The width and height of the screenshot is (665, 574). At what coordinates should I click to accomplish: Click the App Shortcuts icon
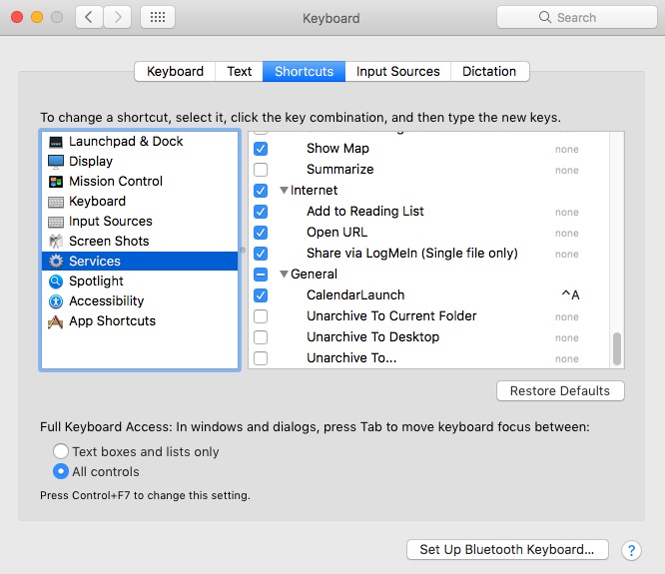56,321
